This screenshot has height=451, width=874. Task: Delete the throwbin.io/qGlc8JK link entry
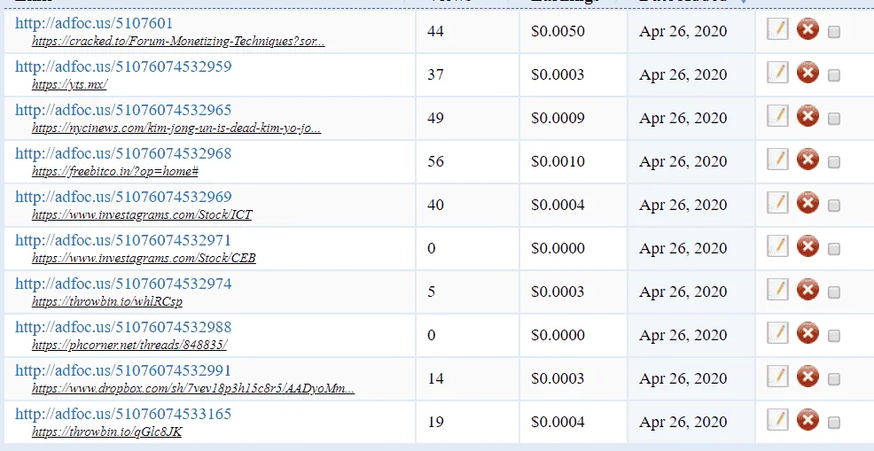[808, 420]
